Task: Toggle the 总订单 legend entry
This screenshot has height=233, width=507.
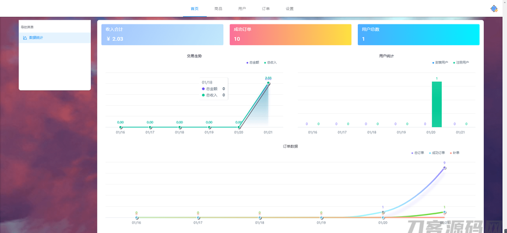Action: click(x=418, y=153)
